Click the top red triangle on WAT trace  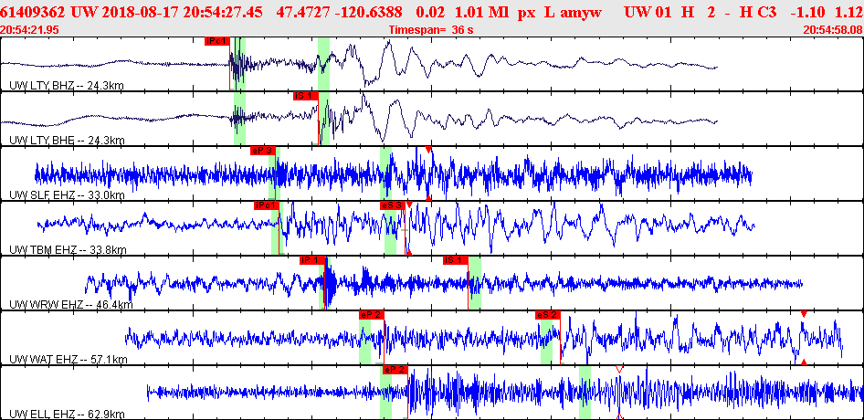(804, 313)
